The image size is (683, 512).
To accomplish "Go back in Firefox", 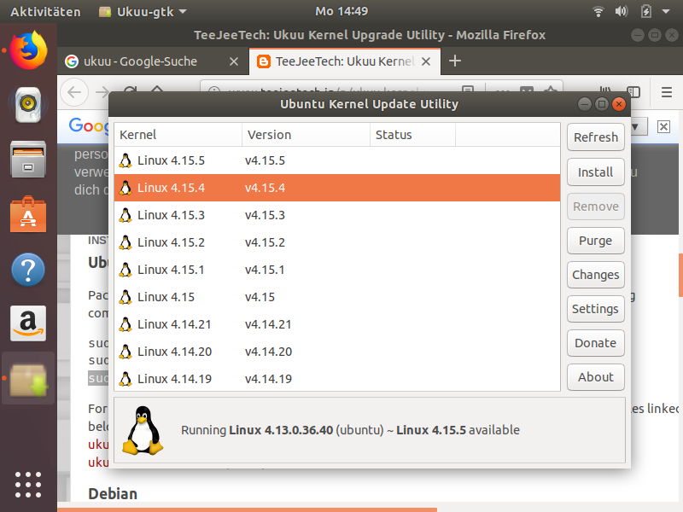I will [74, 92].
